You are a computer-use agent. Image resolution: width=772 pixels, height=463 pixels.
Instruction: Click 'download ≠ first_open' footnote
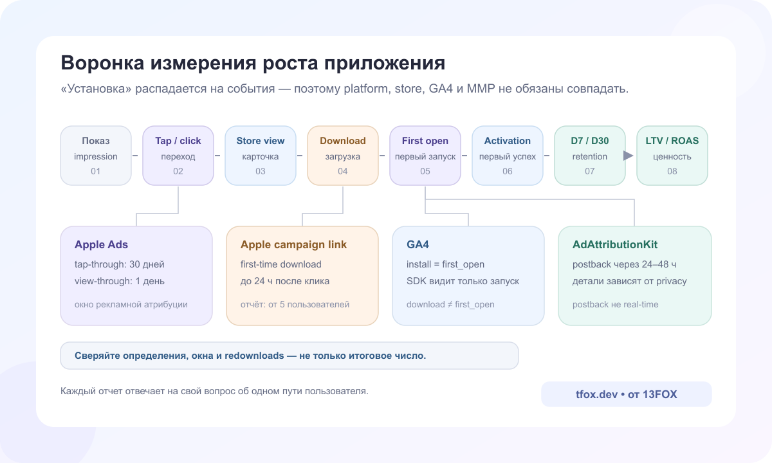(450, 304)
